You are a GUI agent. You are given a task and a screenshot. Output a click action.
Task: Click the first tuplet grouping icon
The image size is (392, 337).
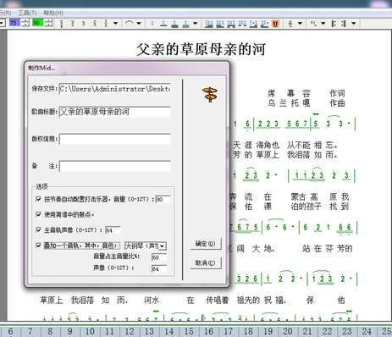209,24
